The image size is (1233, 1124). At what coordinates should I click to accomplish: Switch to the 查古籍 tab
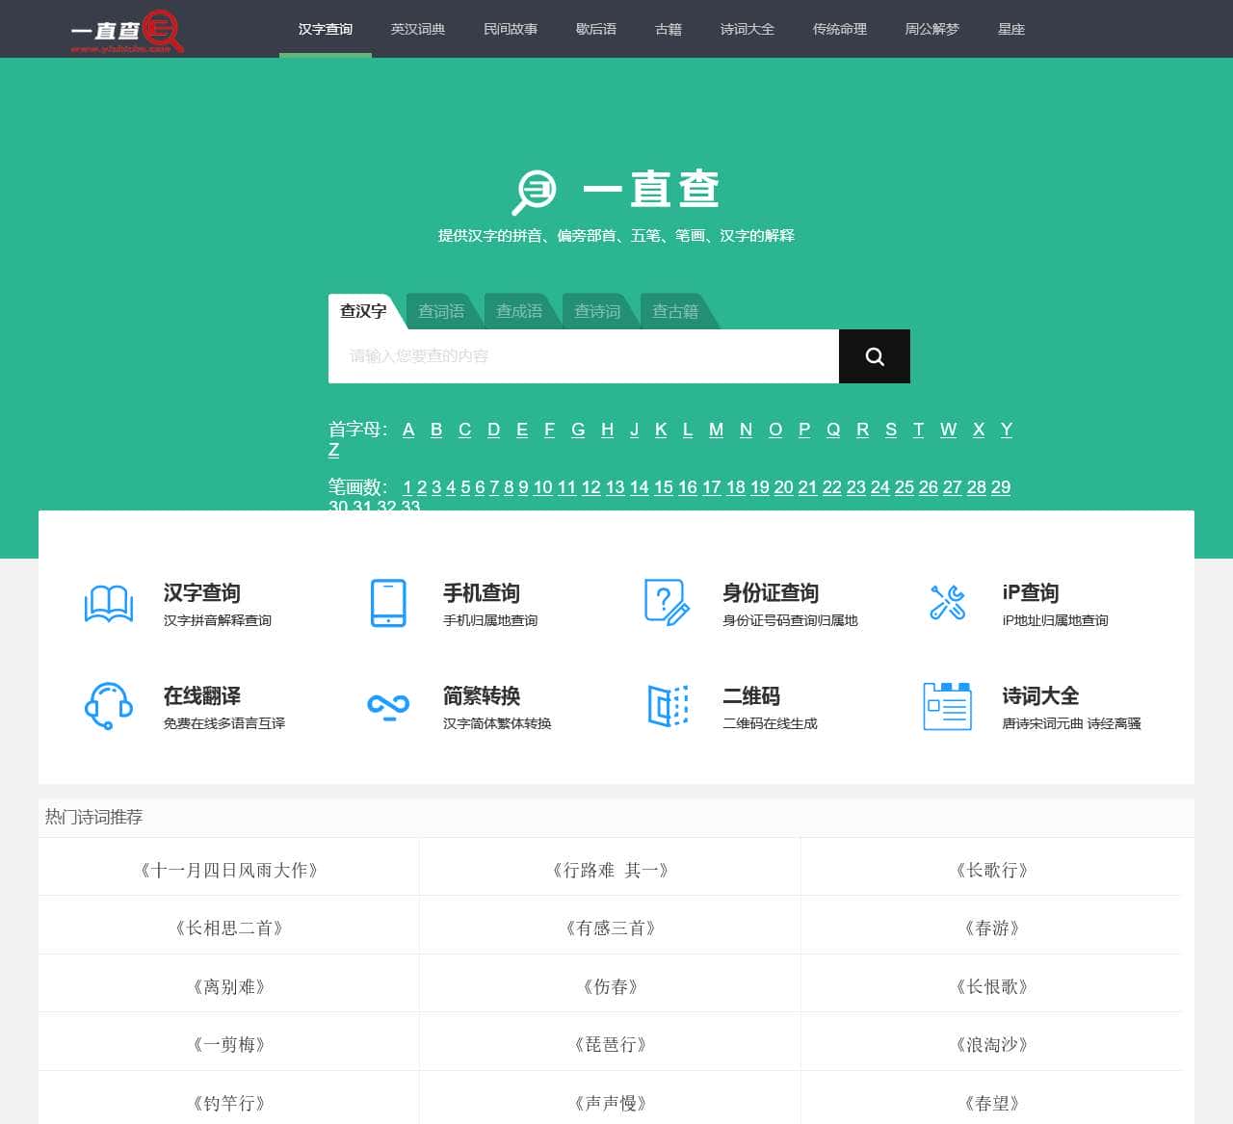pyautogui.click(x=674, y=310)
